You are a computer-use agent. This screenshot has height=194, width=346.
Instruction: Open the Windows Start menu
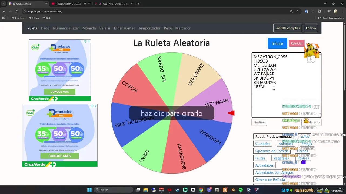89,190
